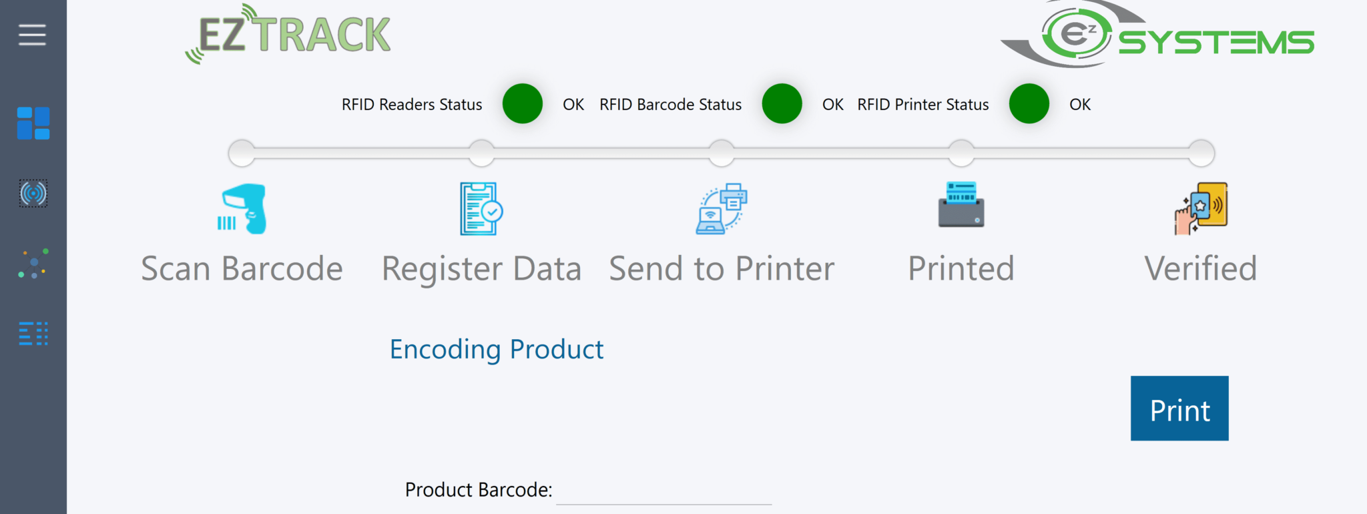Viewport: 1367px width, 514px height.
Task: Click the barcode scanner icon
Action: click(x=242, y=209)
